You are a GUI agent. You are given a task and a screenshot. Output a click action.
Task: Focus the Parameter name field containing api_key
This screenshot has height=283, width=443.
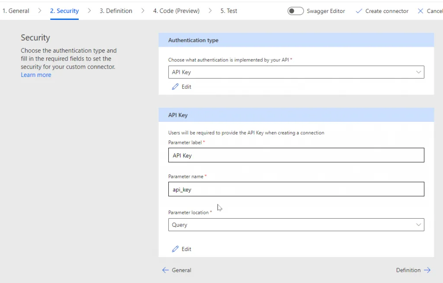[x=296, y=189]
